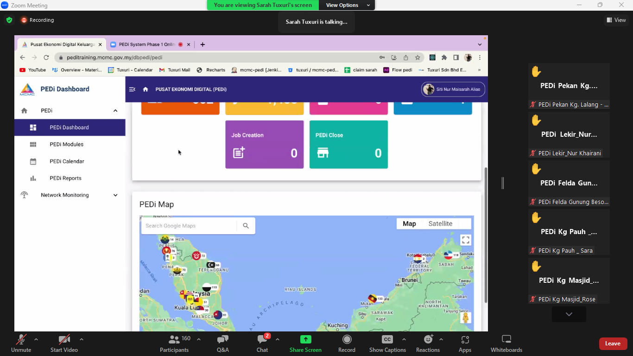Open Chrome's three-dot menu
This screenshot has height=356, width=633.
tap(480, 57)
